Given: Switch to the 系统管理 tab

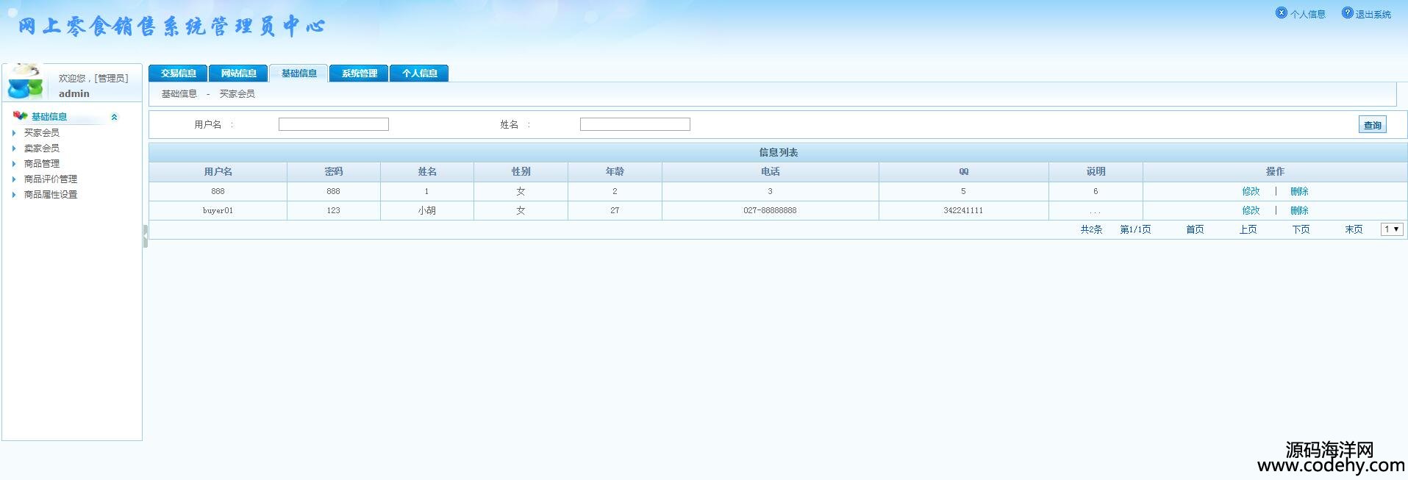Looking at the screenshot, I should 359,74.
